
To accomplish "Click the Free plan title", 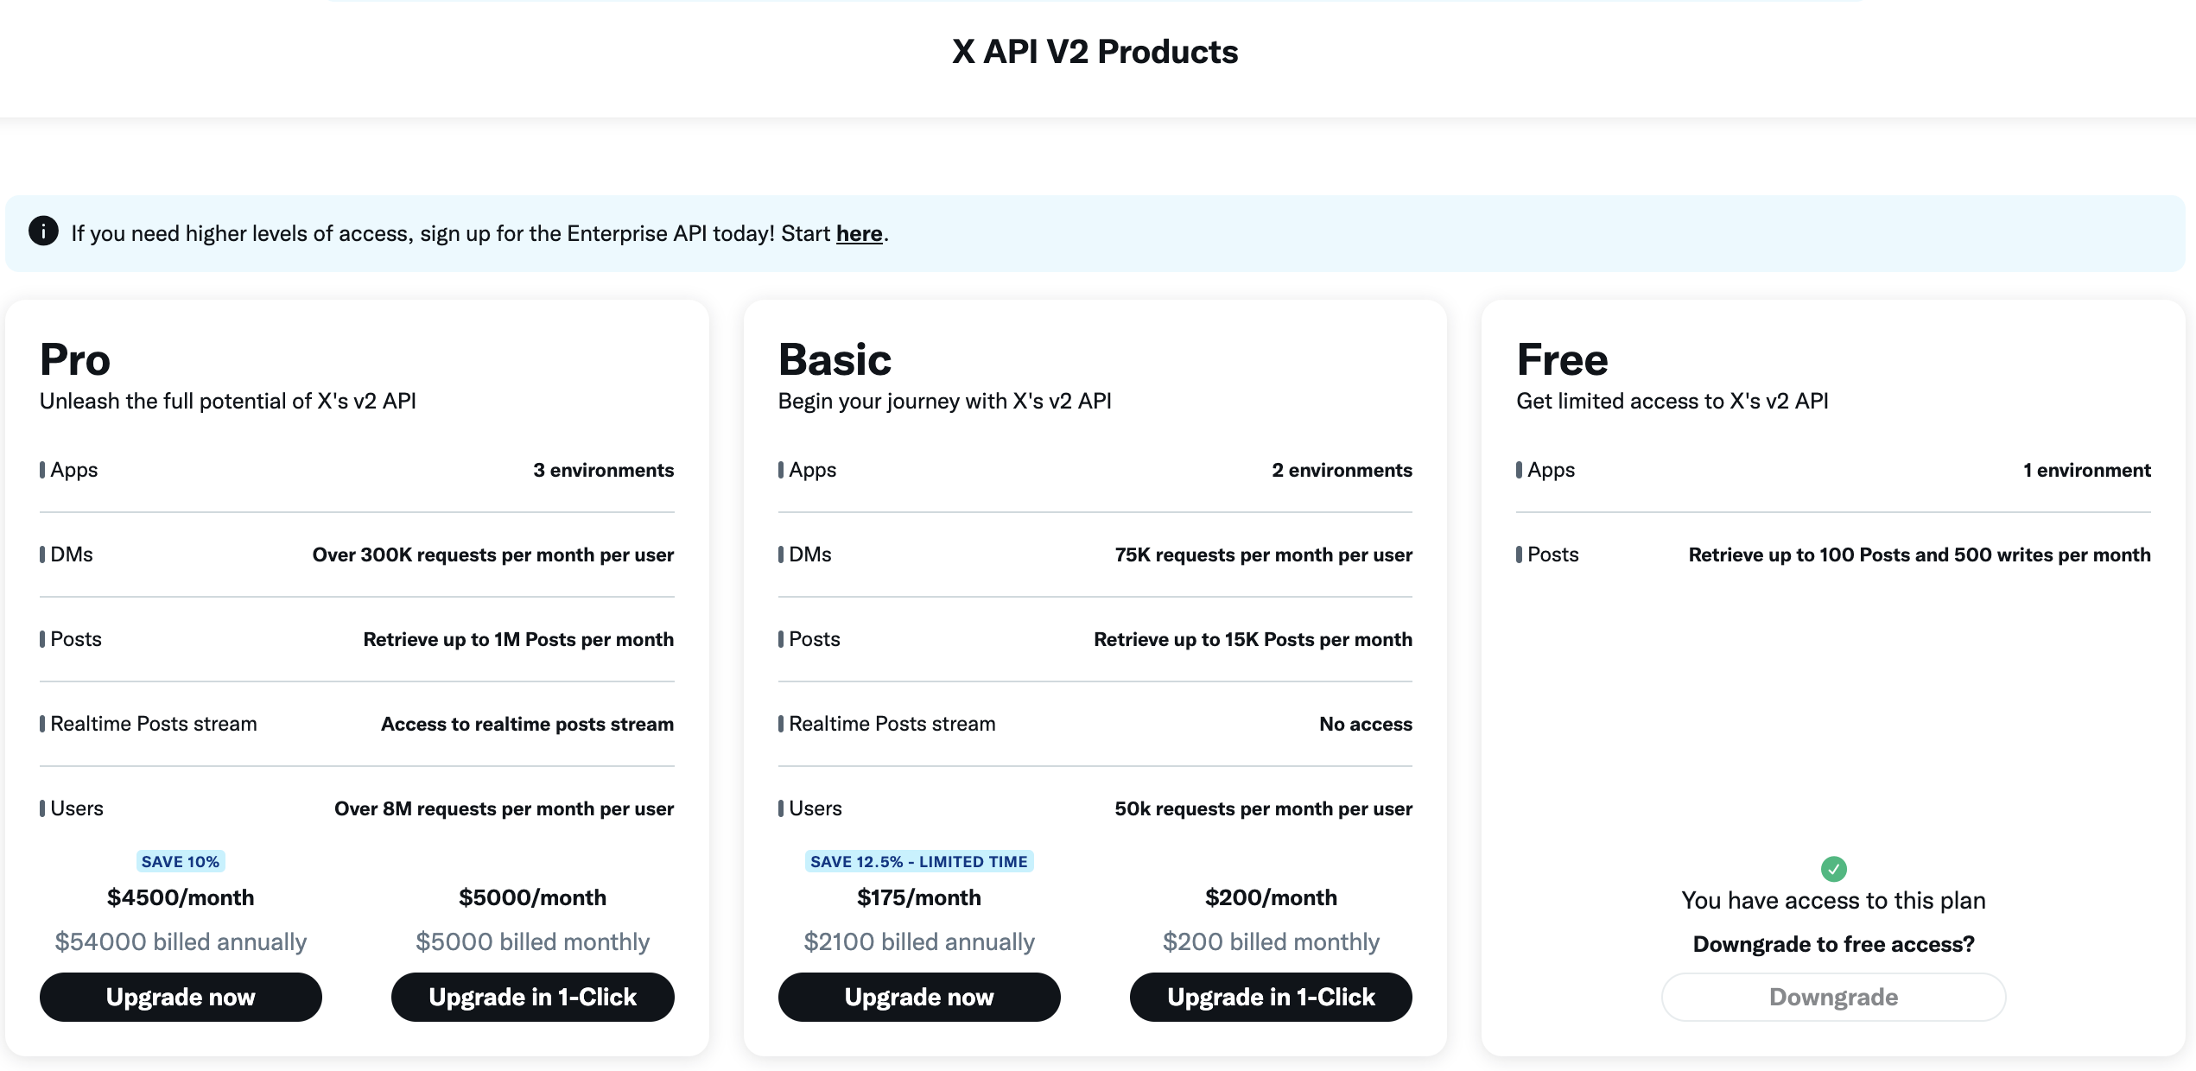I will pyautogui.click(x=1562, y=359).
